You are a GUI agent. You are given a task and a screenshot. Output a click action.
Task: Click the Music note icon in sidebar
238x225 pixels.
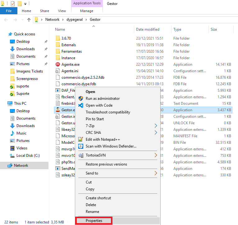click(12, 133)
